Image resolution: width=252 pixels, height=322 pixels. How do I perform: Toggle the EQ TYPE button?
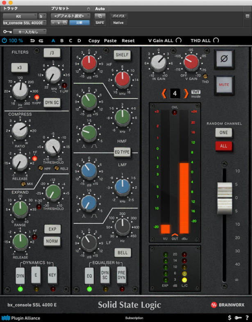pos(122,152)
